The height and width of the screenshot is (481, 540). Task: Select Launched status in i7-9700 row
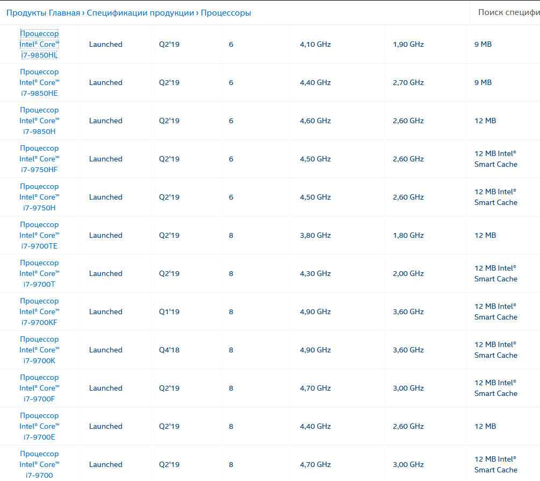106,464
